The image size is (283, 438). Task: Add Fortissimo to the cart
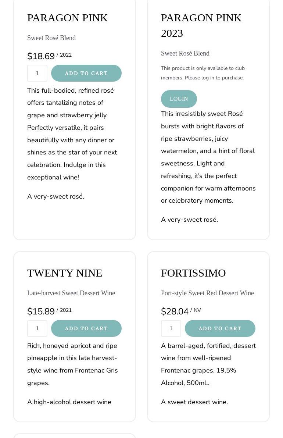(x=220, y=328)
